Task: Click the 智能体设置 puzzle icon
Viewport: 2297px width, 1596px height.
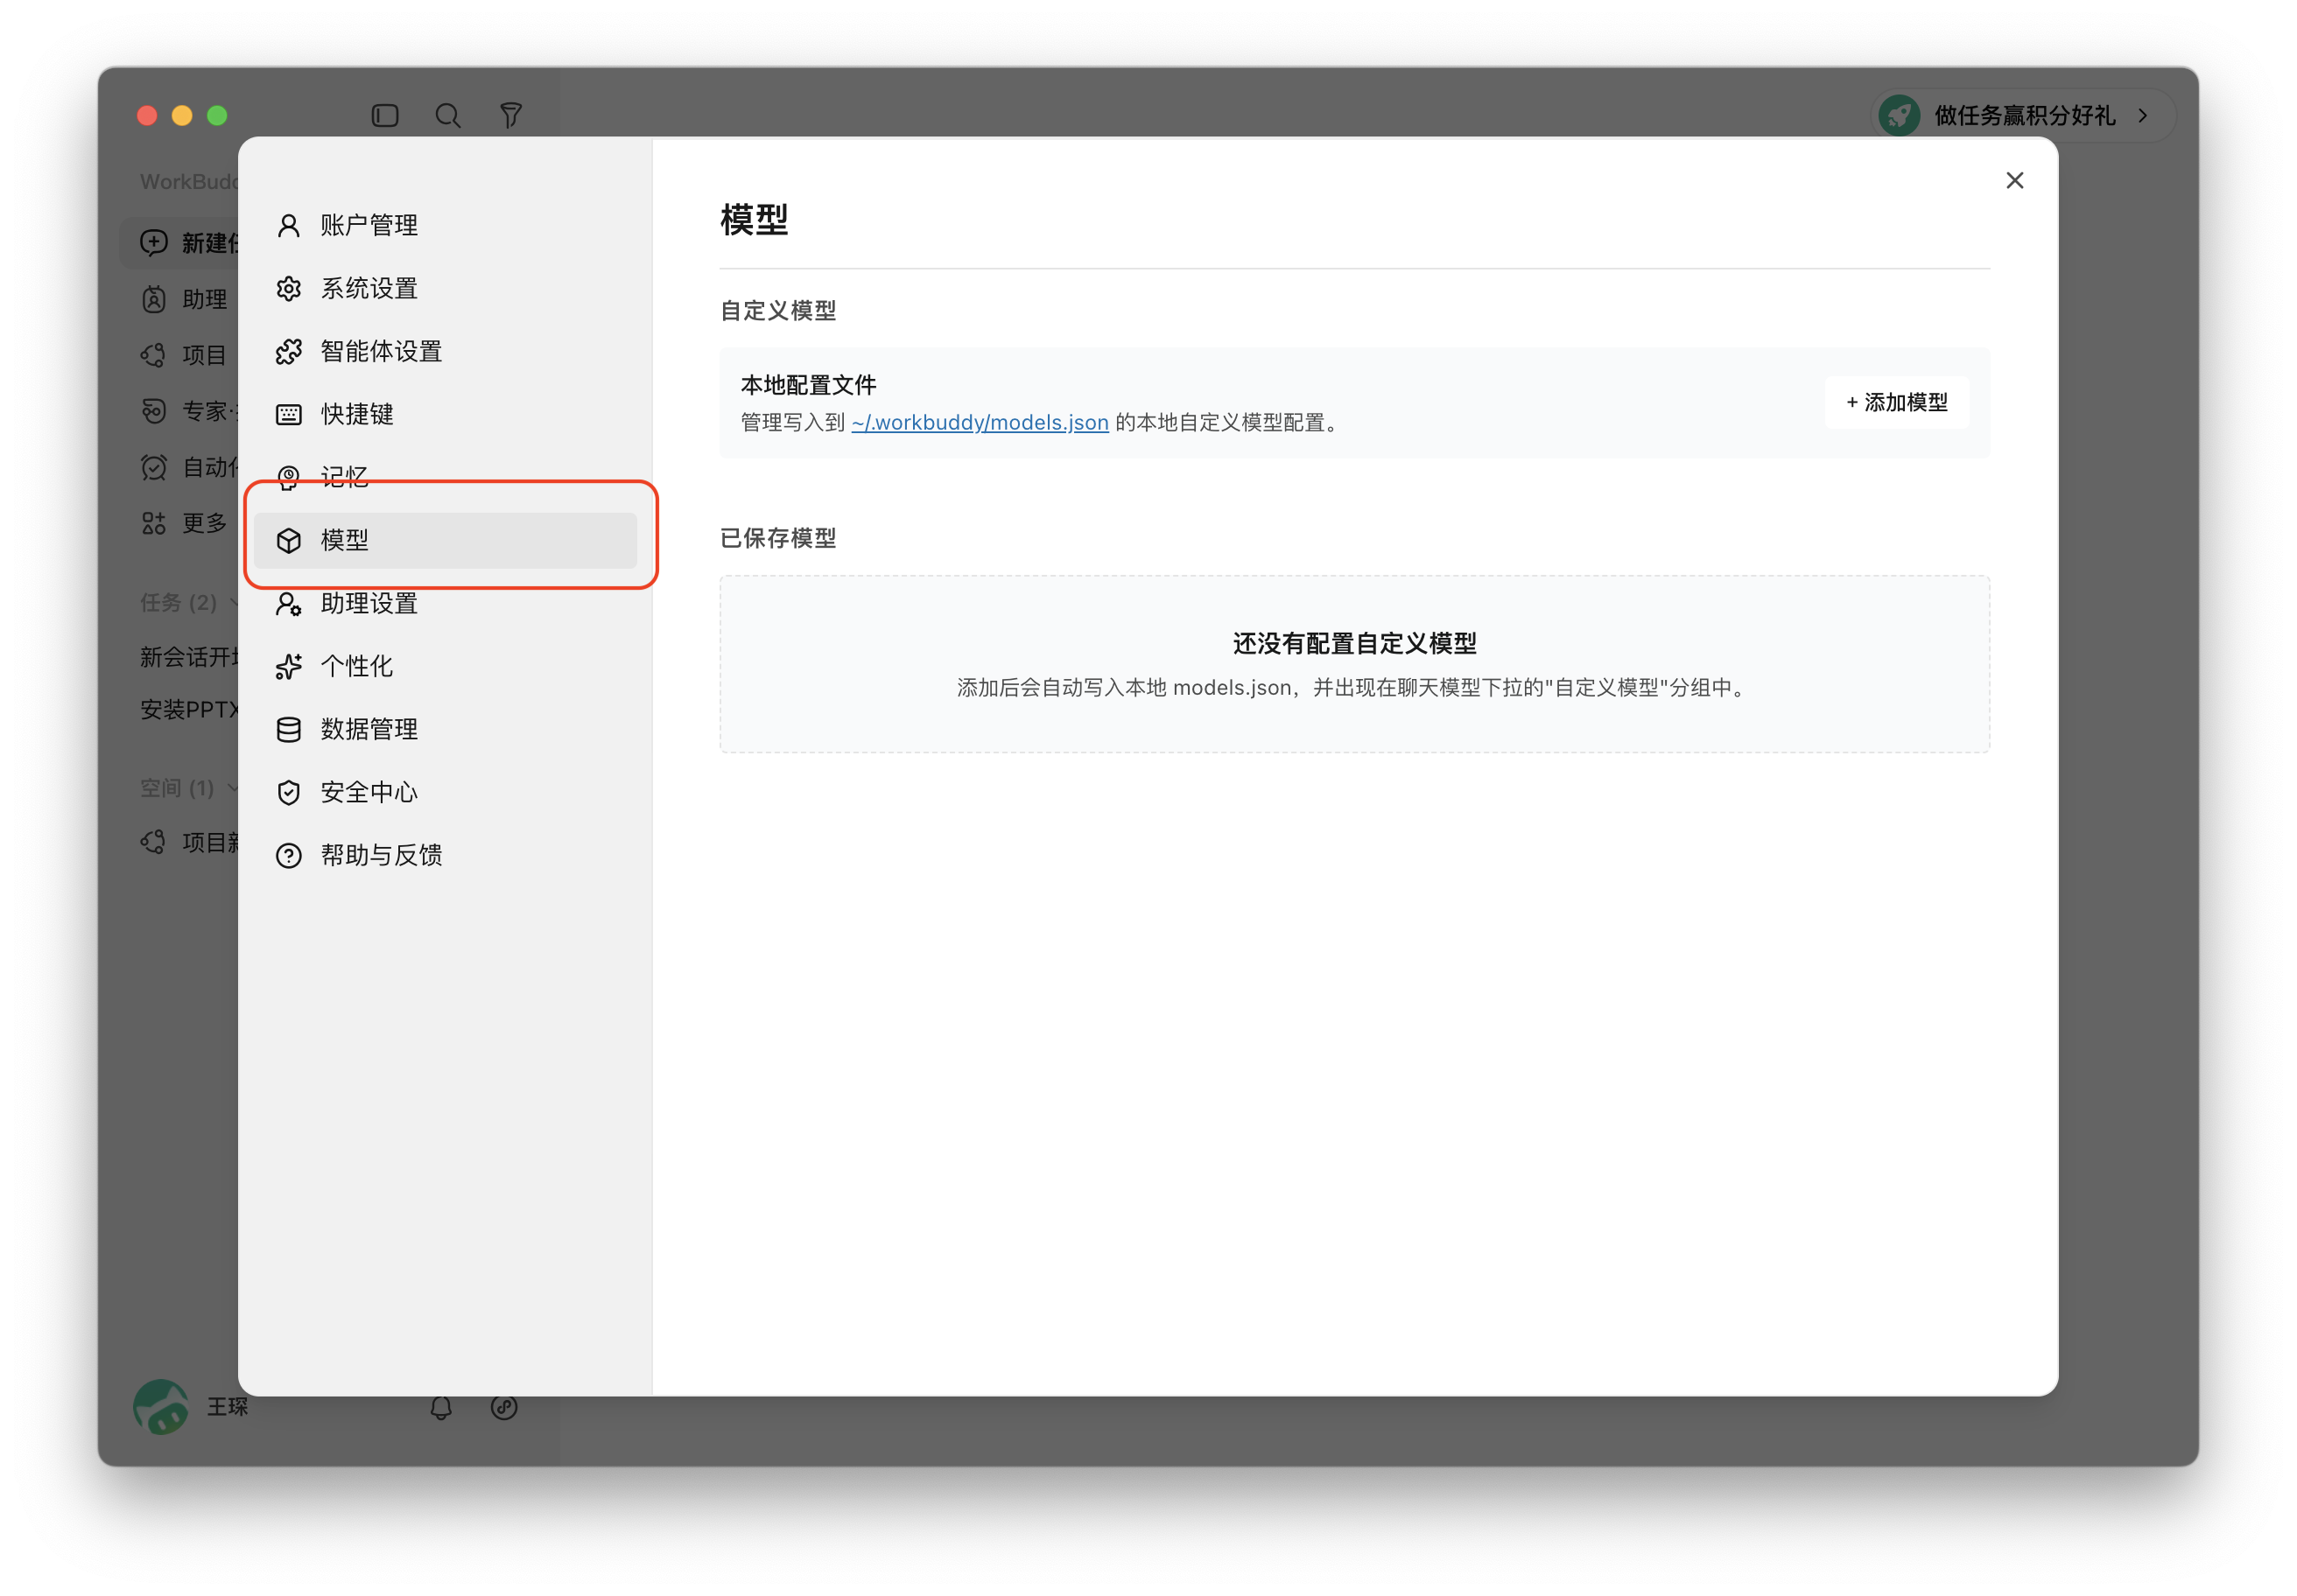Action: tap(288, 351)
